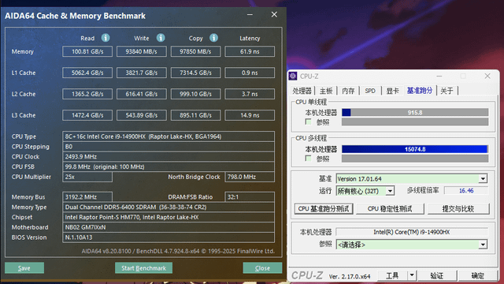Close the AIDA64 benchmark window via X
504x284 pixels.
[274, 14]
